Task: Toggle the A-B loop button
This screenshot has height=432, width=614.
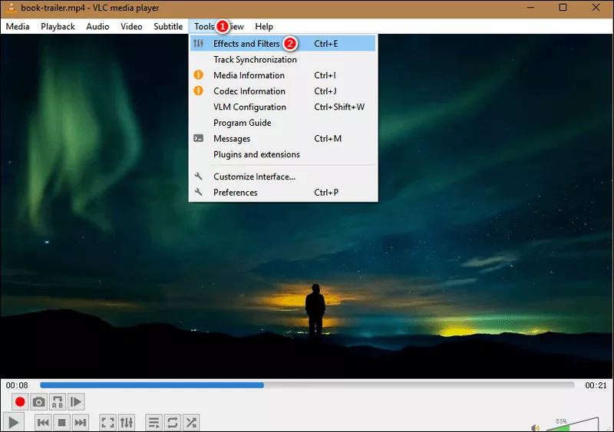Action: [57, 402]
